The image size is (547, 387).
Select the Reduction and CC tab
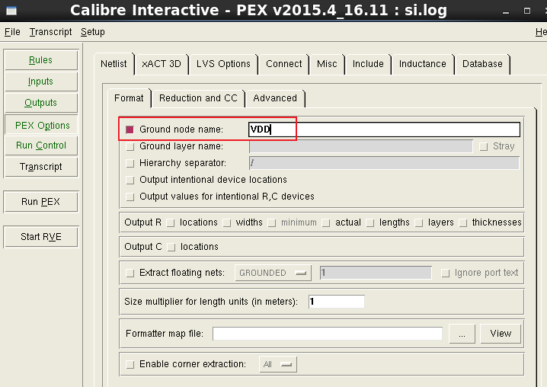(x=198, y=98)
